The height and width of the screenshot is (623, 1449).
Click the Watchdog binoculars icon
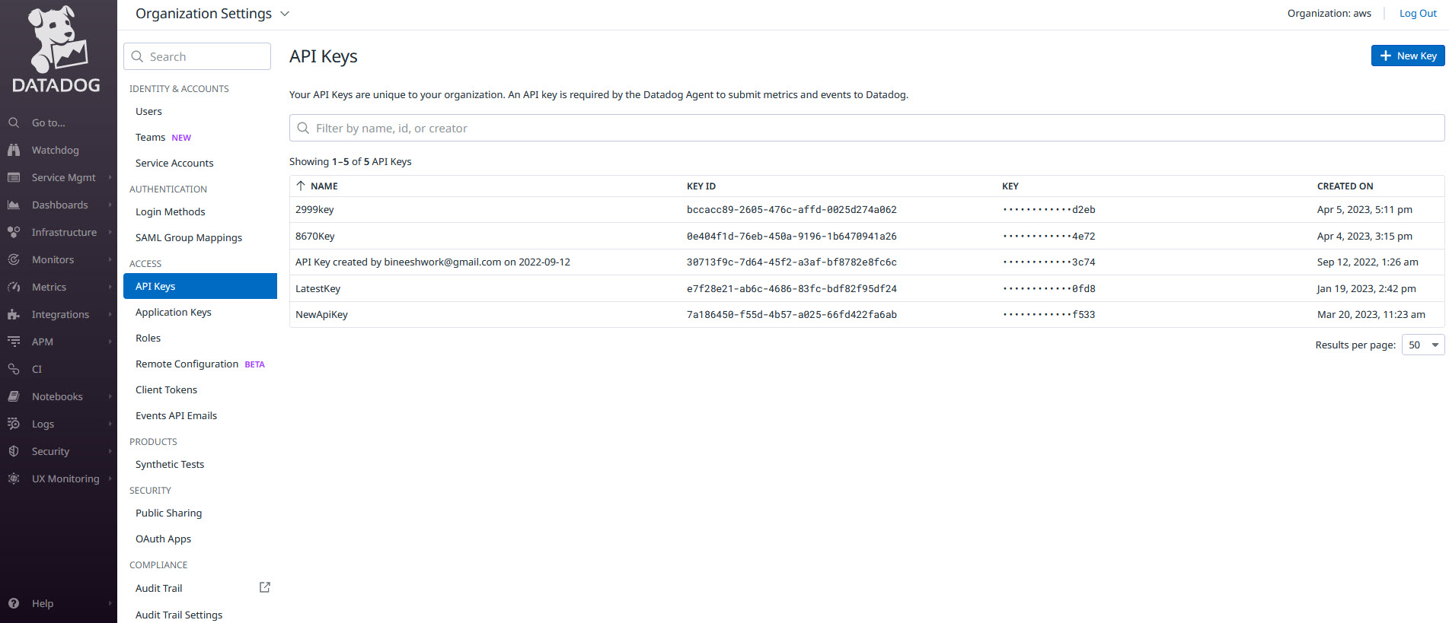[14, 150]
